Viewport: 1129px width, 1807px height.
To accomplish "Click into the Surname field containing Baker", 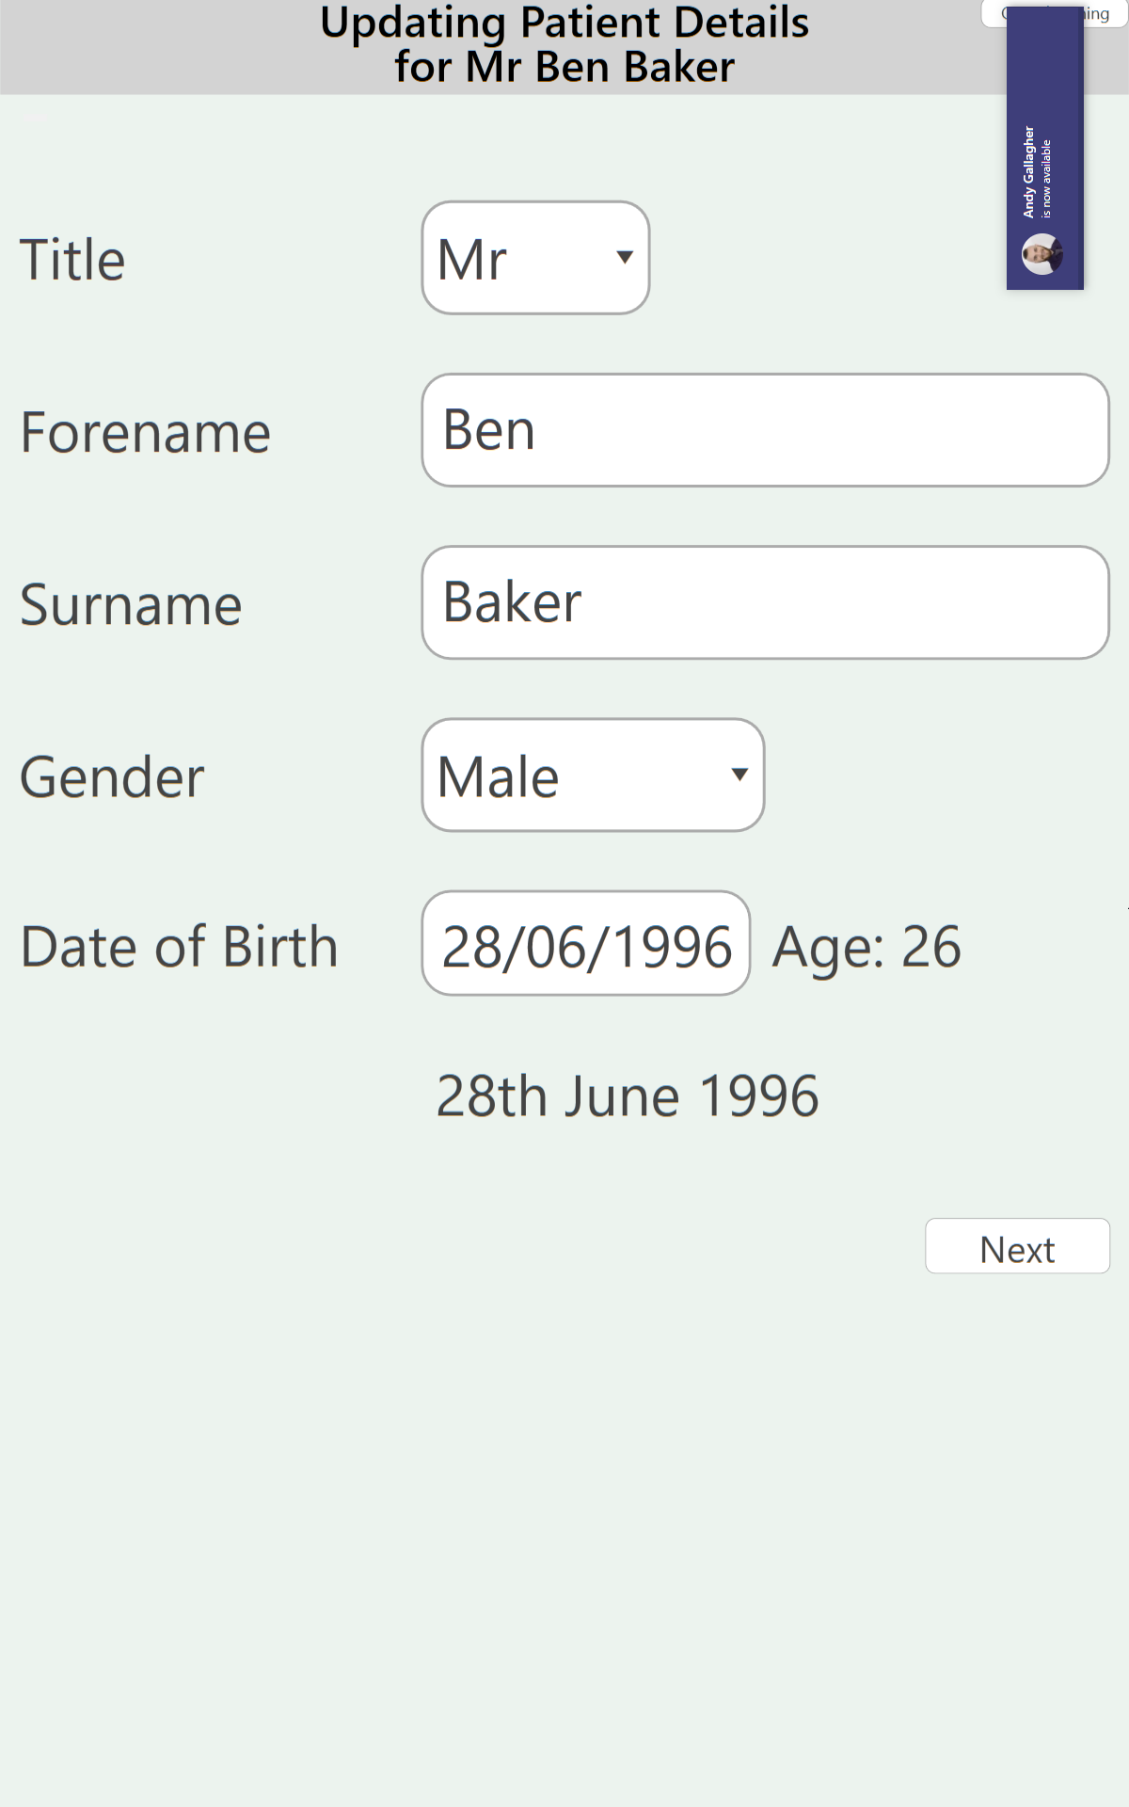I will 765,602.
